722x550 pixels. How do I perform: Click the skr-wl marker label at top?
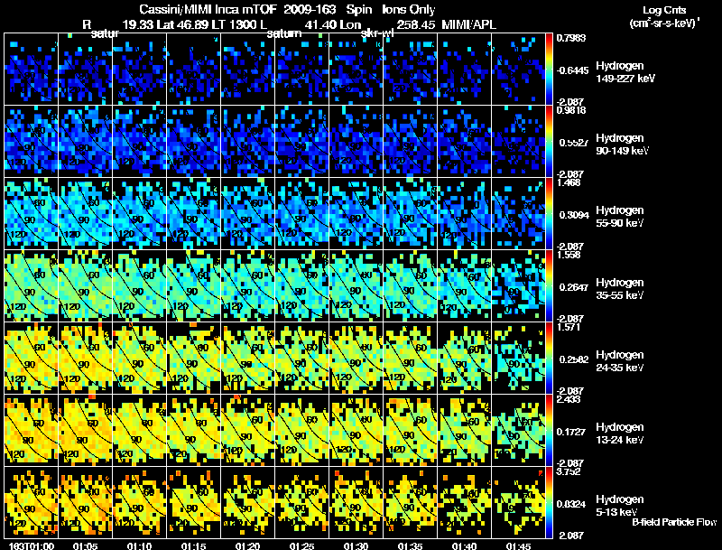click(377, 33)
